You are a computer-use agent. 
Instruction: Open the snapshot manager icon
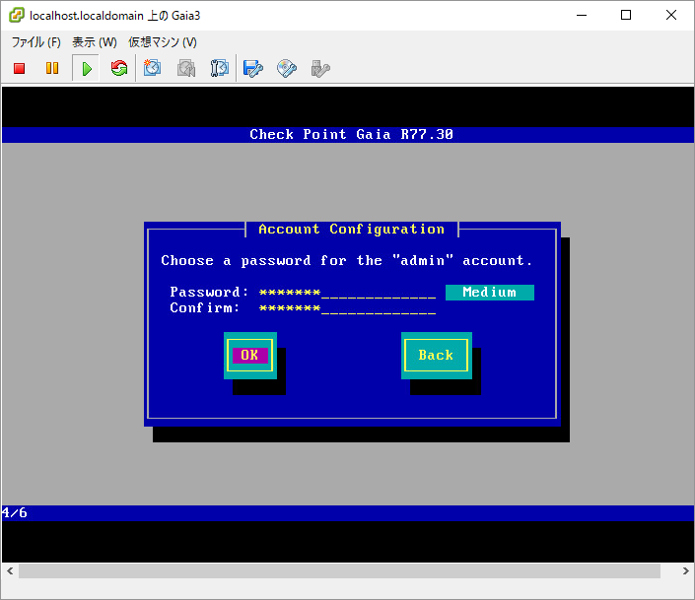[220, 68]
